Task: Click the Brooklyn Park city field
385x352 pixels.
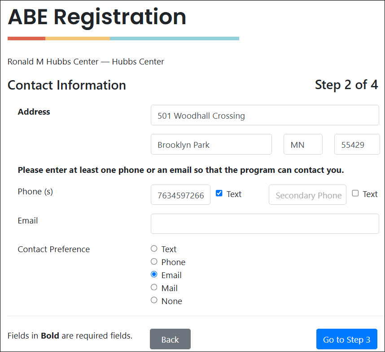Action: (x=211, y=145)
